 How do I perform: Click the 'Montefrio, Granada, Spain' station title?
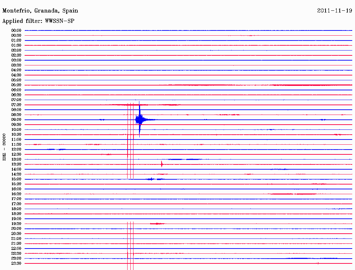point(40,11)
